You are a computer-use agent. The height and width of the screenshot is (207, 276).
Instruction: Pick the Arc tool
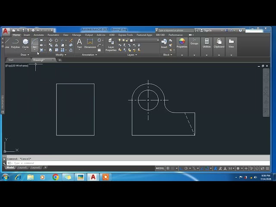coord(34,44)
